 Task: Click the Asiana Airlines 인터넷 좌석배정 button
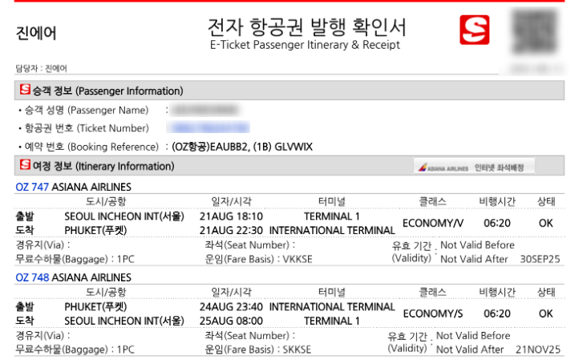pos(474,167)
